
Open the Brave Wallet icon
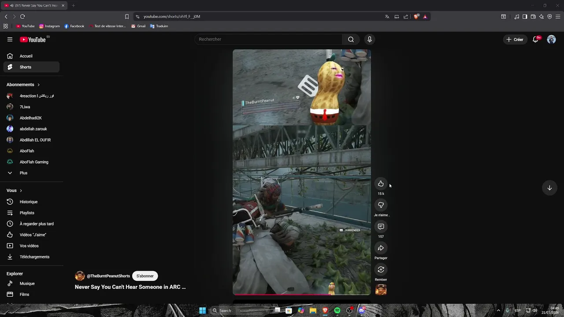coord(533,17)
